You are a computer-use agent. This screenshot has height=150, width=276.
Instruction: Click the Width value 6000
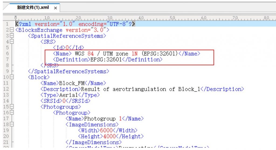pos(106,130)
